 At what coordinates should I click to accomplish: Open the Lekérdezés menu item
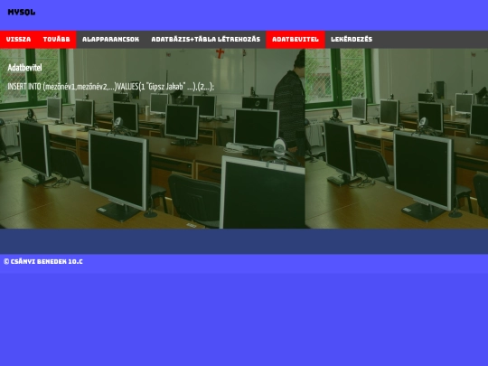click(x=352, y=39)
